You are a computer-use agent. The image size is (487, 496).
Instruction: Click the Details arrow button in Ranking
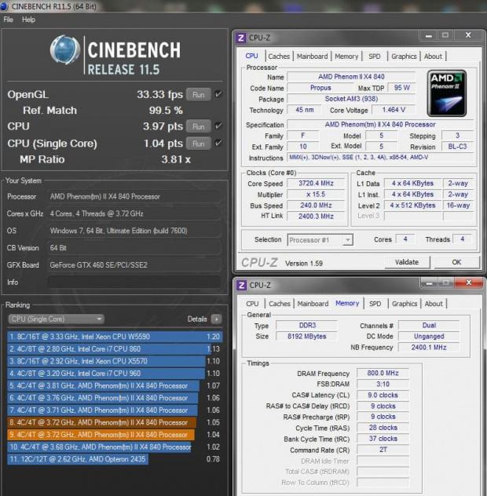pos(217,319)
